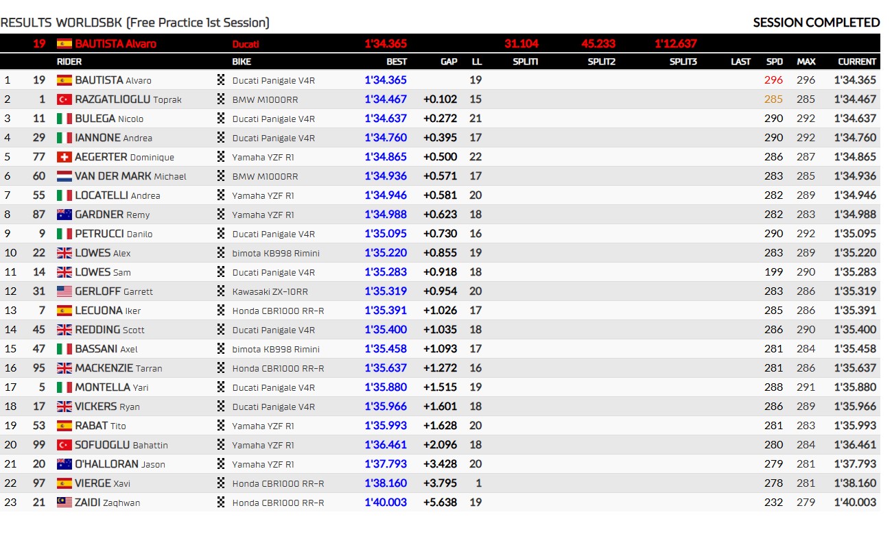Screen dimensions: 892x543
Task: Click red BAUTISTA Alvaro name in top banner
Action: [x=116, y=43]
